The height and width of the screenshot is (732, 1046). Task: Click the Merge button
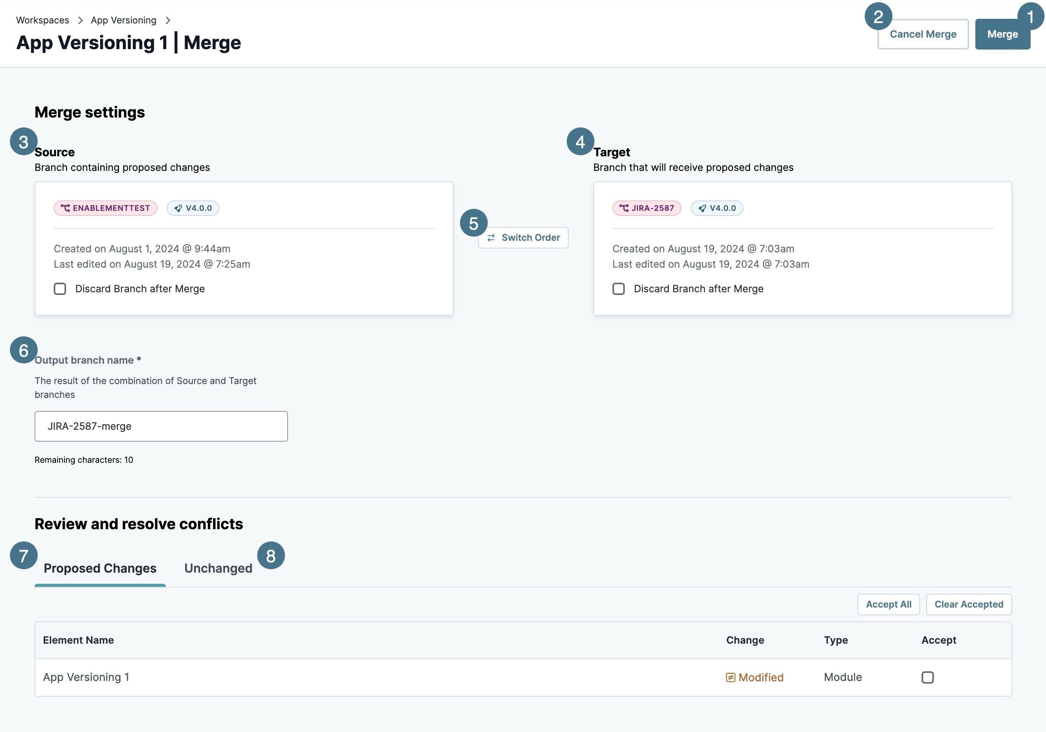(x=1002, y=34)
